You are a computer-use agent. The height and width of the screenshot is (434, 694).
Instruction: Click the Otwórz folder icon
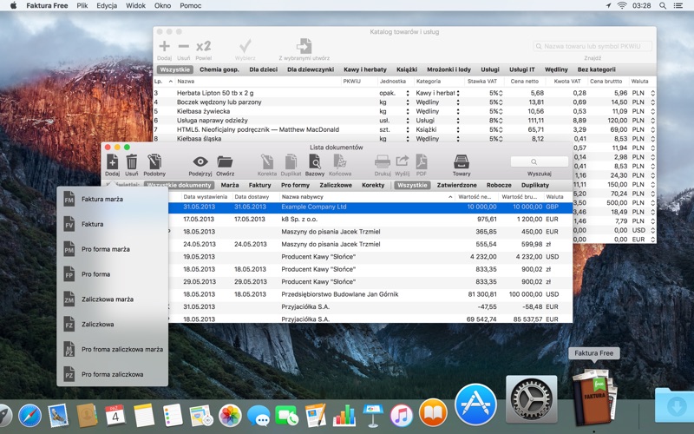(225, 162)
